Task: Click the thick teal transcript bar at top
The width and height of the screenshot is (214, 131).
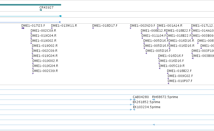Action: point(31,5)
